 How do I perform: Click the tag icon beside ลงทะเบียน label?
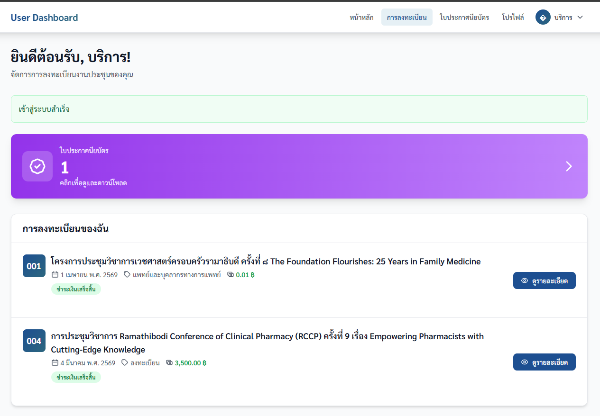click(x=125, y=363)
